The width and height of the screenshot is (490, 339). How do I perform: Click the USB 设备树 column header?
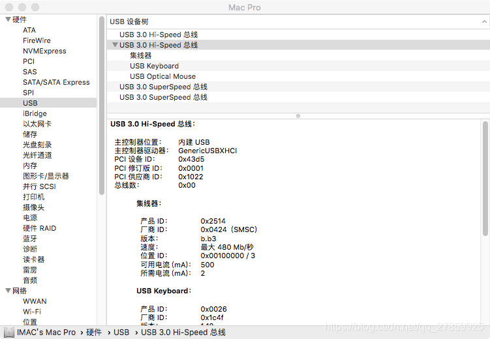click(298, 22)
